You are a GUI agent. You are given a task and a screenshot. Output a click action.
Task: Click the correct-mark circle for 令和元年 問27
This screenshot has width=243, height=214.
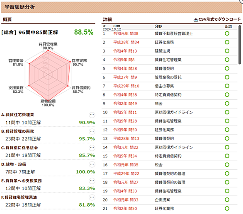(227, 182)
